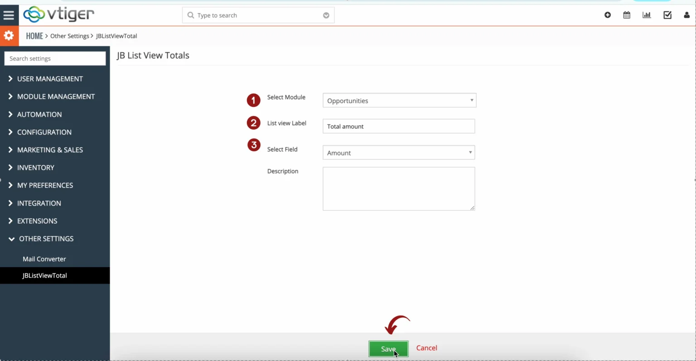Click the vtiger logo
Viewport: 696px width, 361px height.
pos(58,14)
